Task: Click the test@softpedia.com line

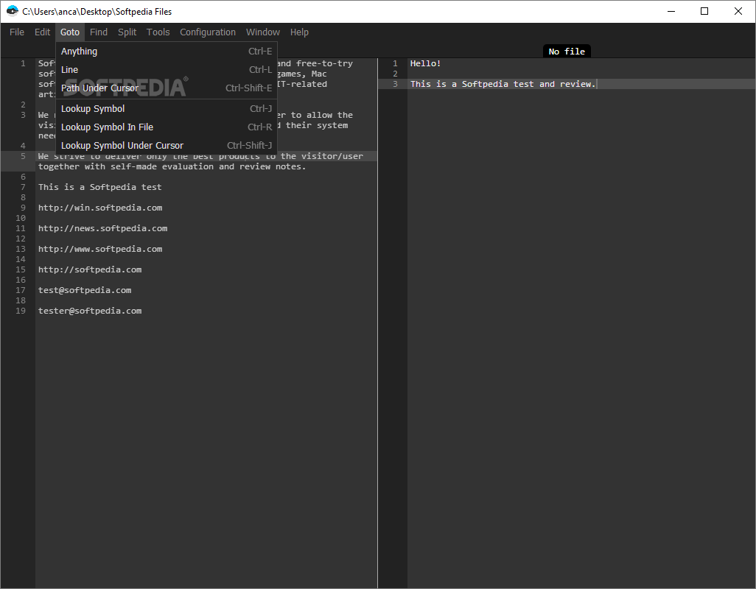Action: pyautogui.click(x=85, y=290)
